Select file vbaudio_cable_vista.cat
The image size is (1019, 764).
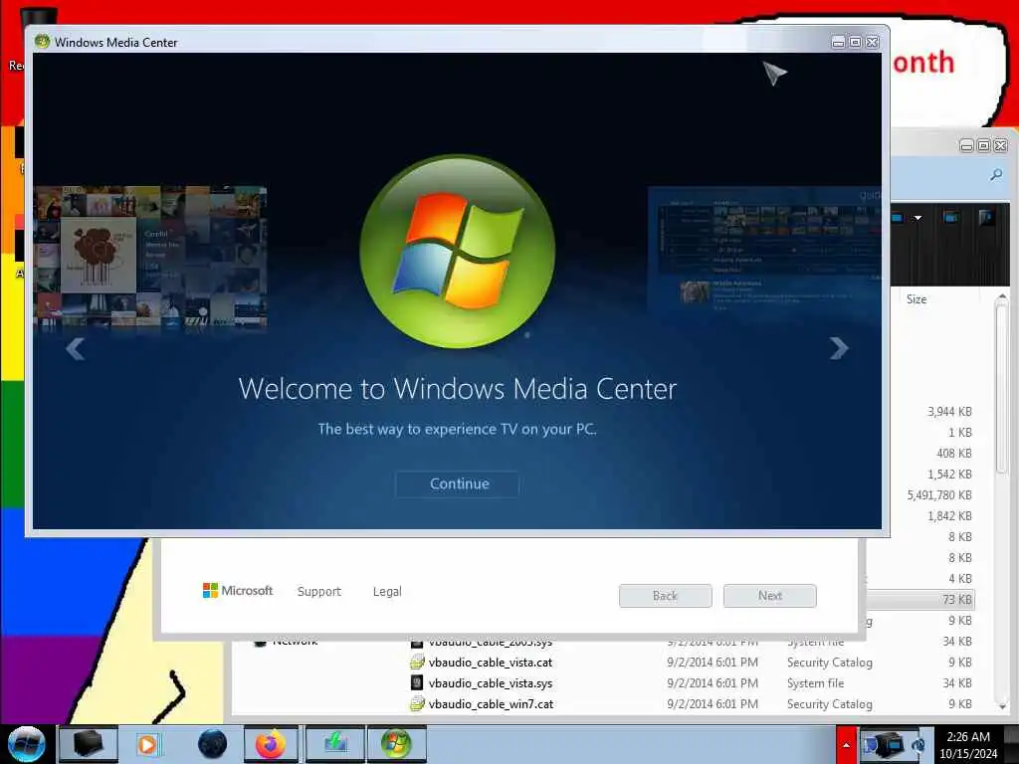491,663
